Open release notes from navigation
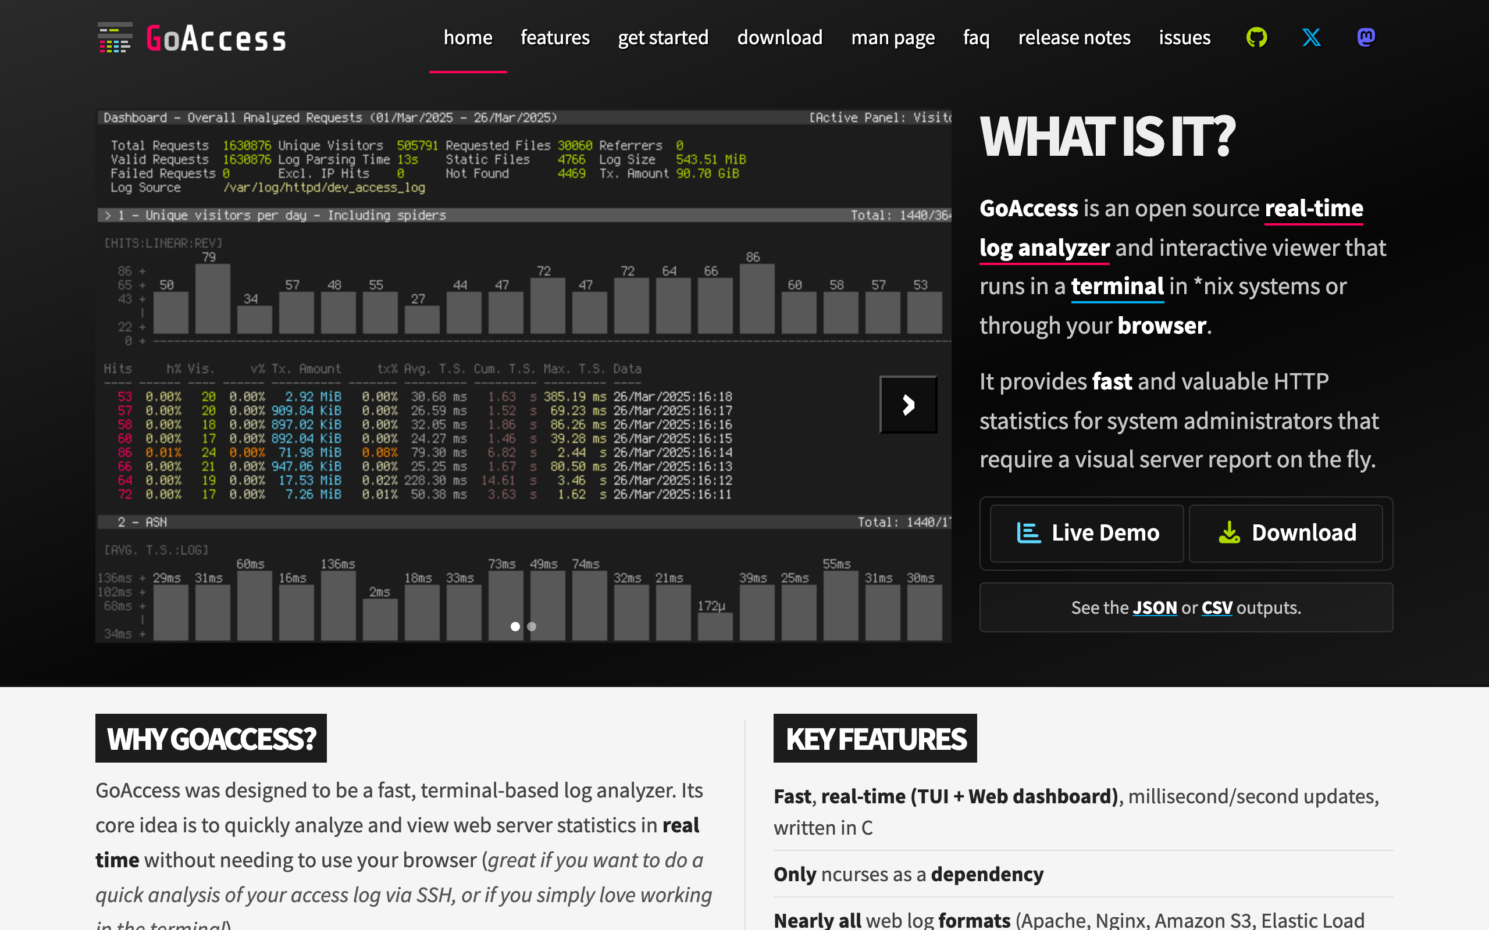 point(1074,38)
